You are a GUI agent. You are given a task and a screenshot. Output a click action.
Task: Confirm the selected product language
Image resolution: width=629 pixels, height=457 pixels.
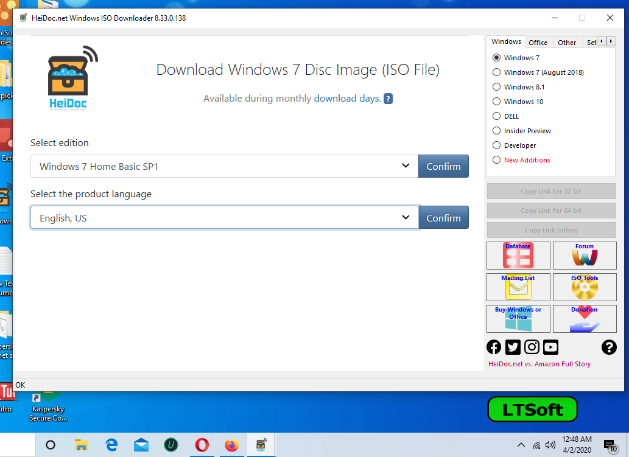click(x=443, y=218)
